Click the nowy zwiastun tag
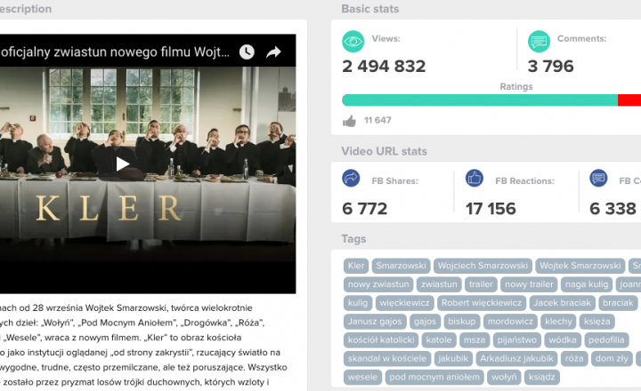641x391 pixels. point(378,284)
